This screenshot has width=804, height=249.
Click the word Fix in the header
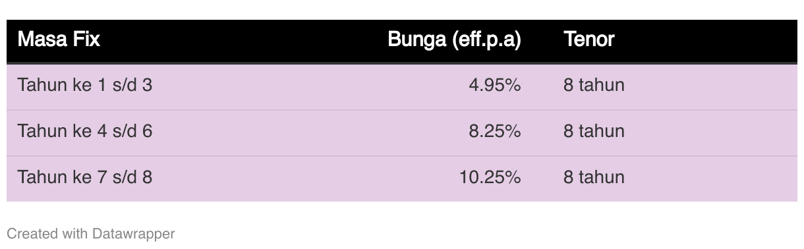87,40
